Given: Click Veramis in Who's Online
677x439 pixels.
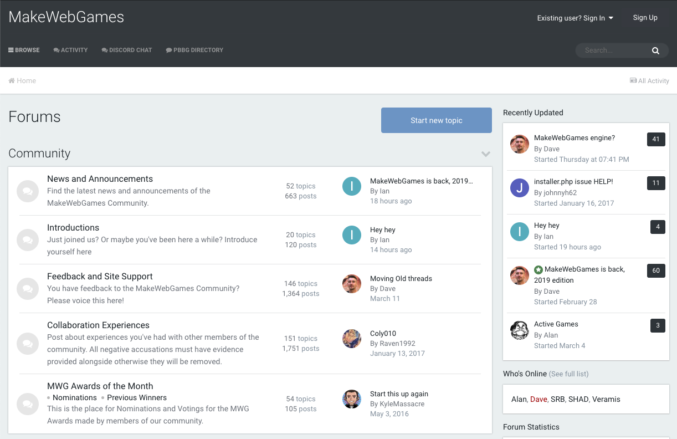Looking at the screenshot, I should (x=606, y=400).
